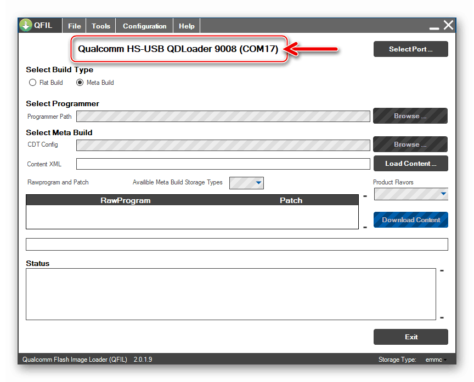
Task: Open the File menu
Action: point(75,26)
